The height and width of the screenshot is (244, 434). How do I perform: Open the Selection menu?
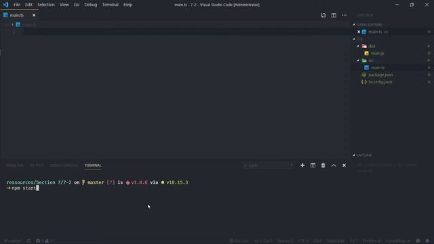[46, 5]
